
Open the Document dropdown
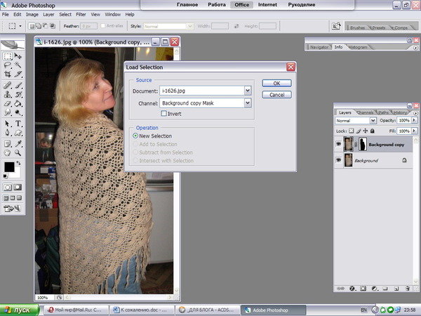(x=248, y=91)
